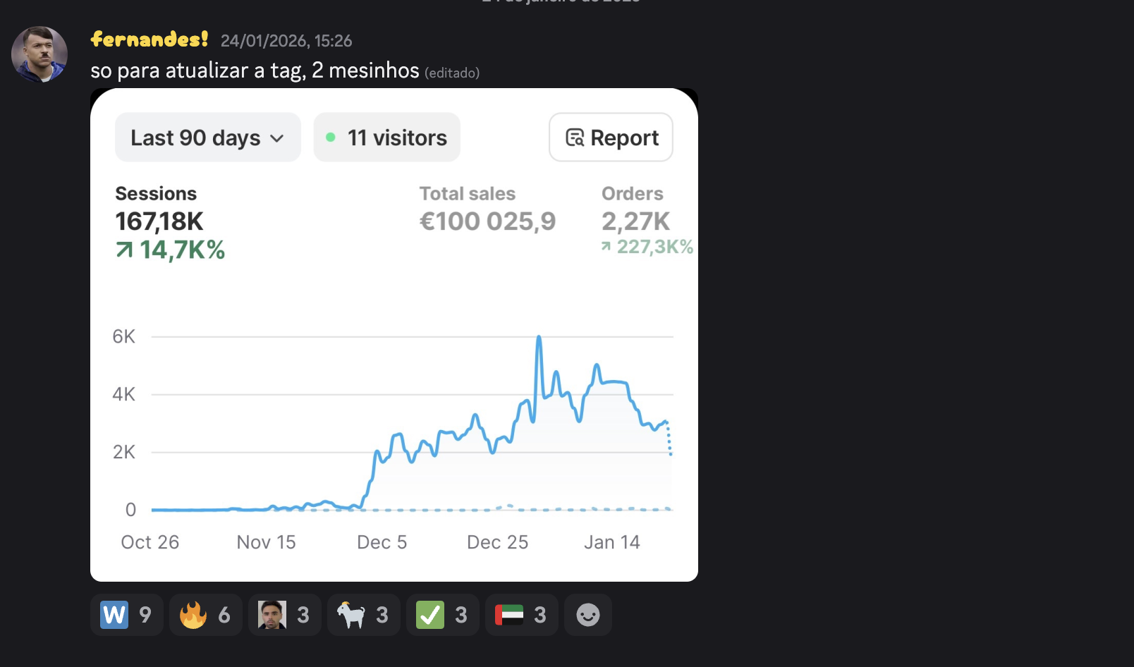Click the Report button

(x=611, y=137)
